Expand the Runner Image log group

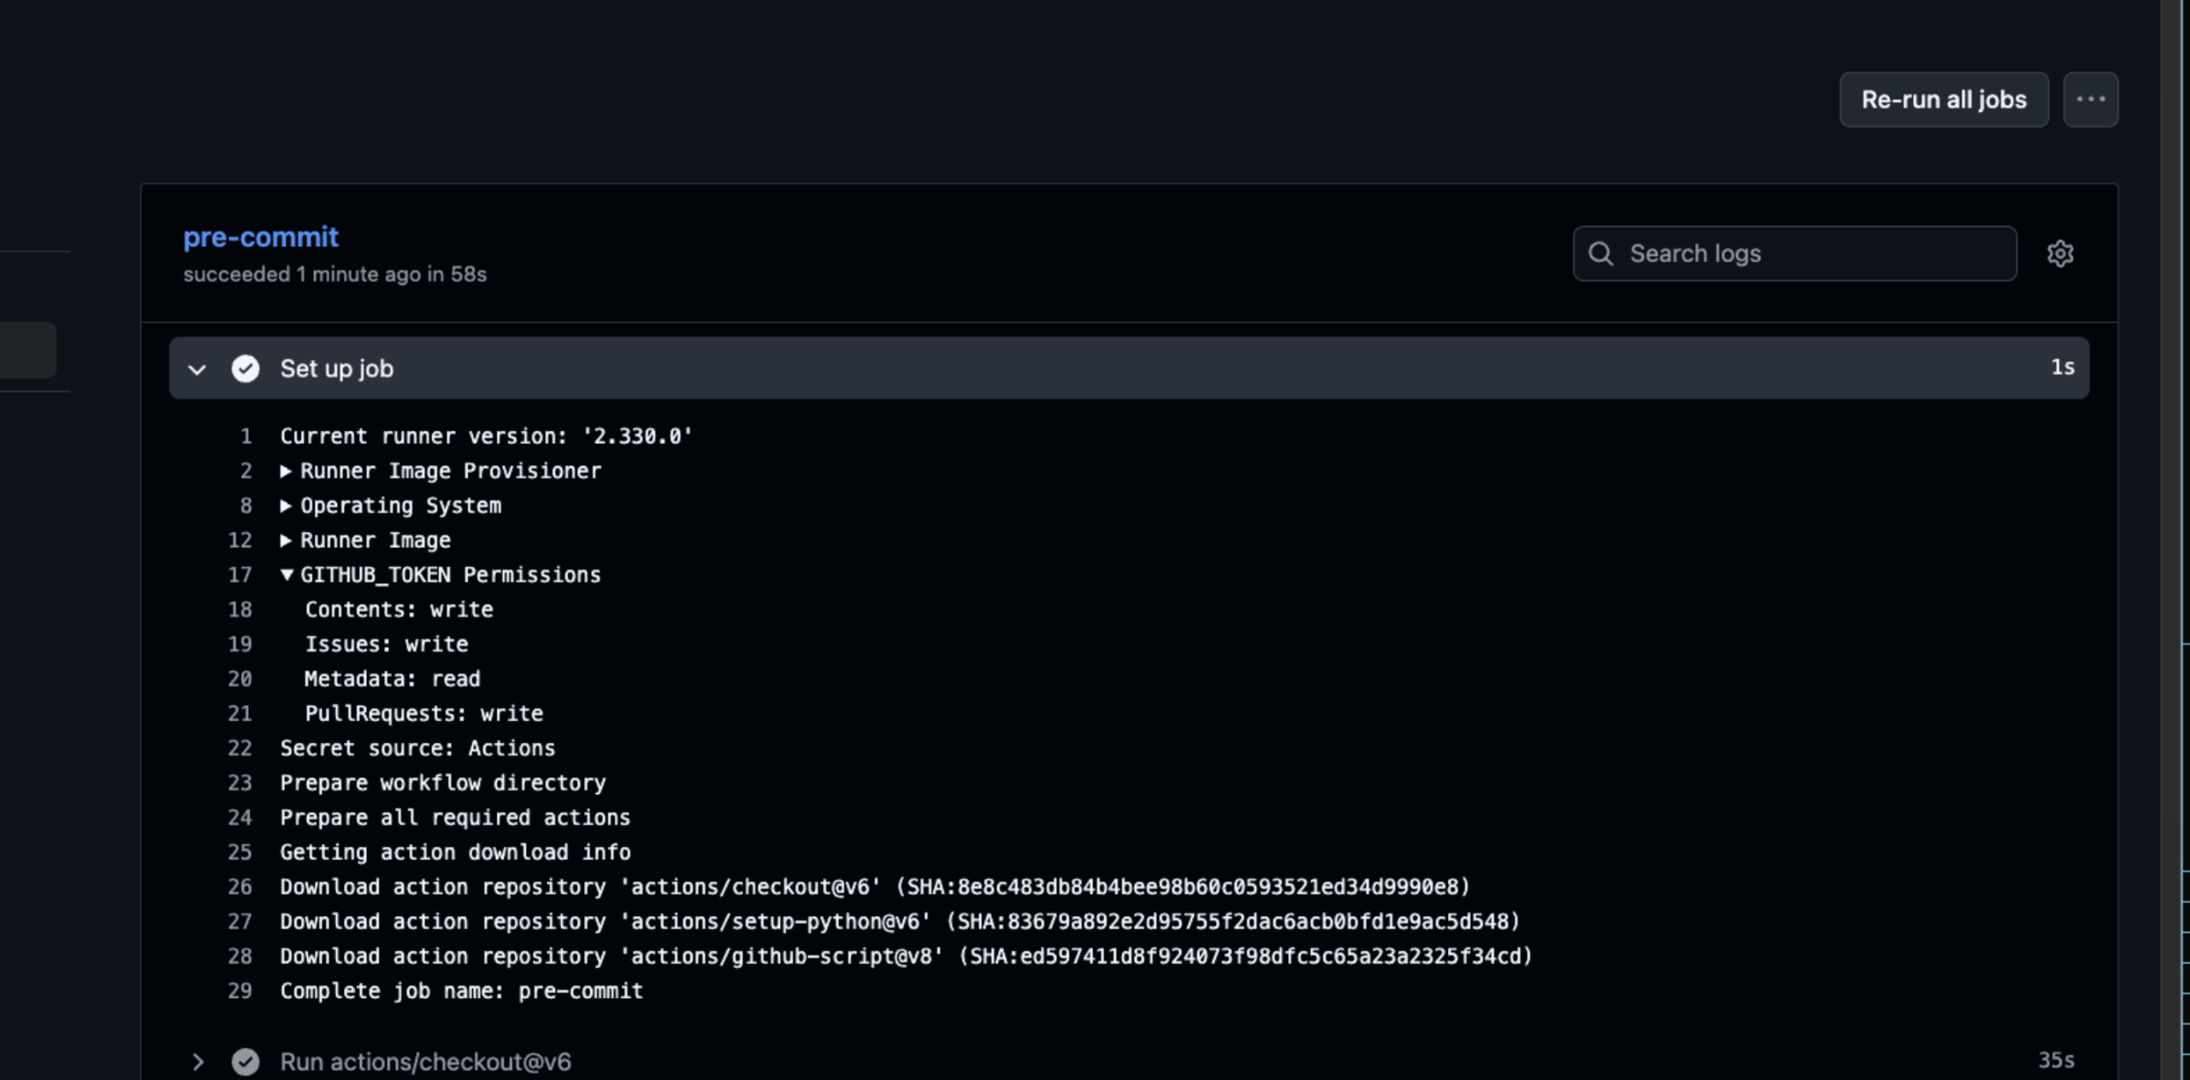pos(286,540)
